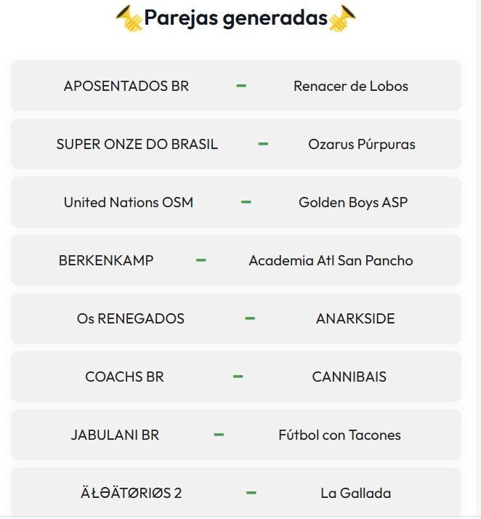The width and height of the screenshot is (481, 519).
Task: Click the Os RENEGADOS team name
Action: click(x=131, y=318)
